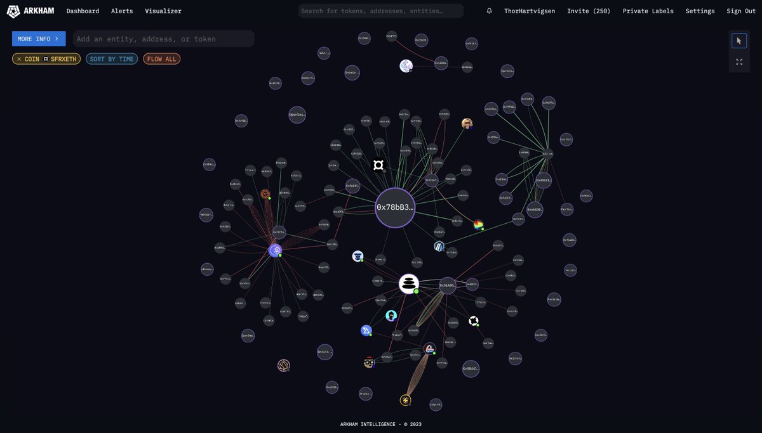Click the Balancer white node icon
762x433 pixels.
point(408,283)
